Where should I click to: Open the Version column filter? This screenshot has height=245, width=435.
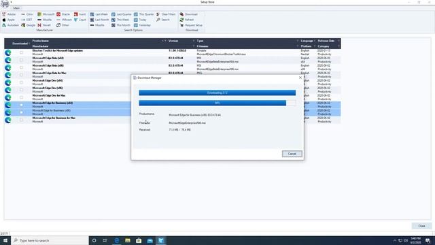[x=194, y=41]
